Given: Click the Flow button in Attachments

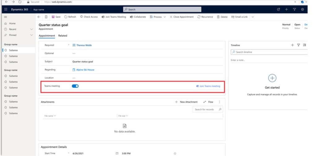Looking at the screenshot, I should (208, 102).
